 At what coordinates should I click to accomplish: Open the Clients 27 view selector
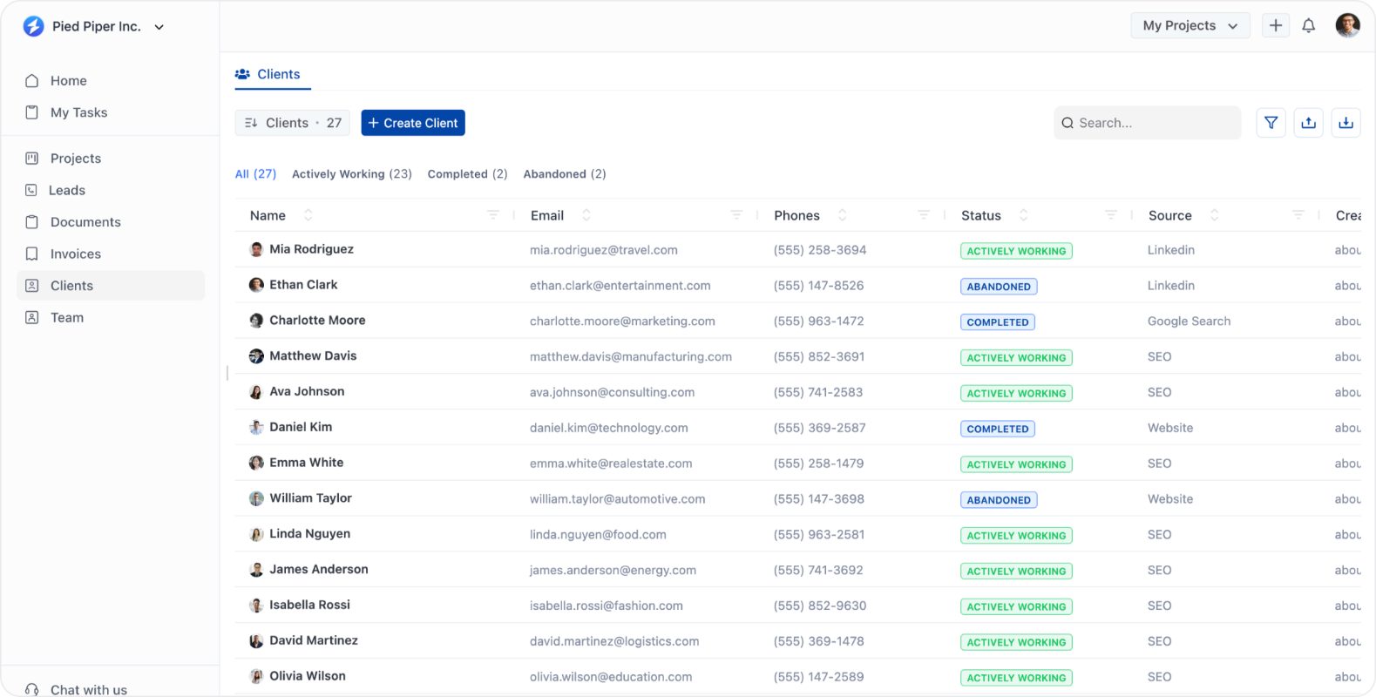(x=293, y=123)
